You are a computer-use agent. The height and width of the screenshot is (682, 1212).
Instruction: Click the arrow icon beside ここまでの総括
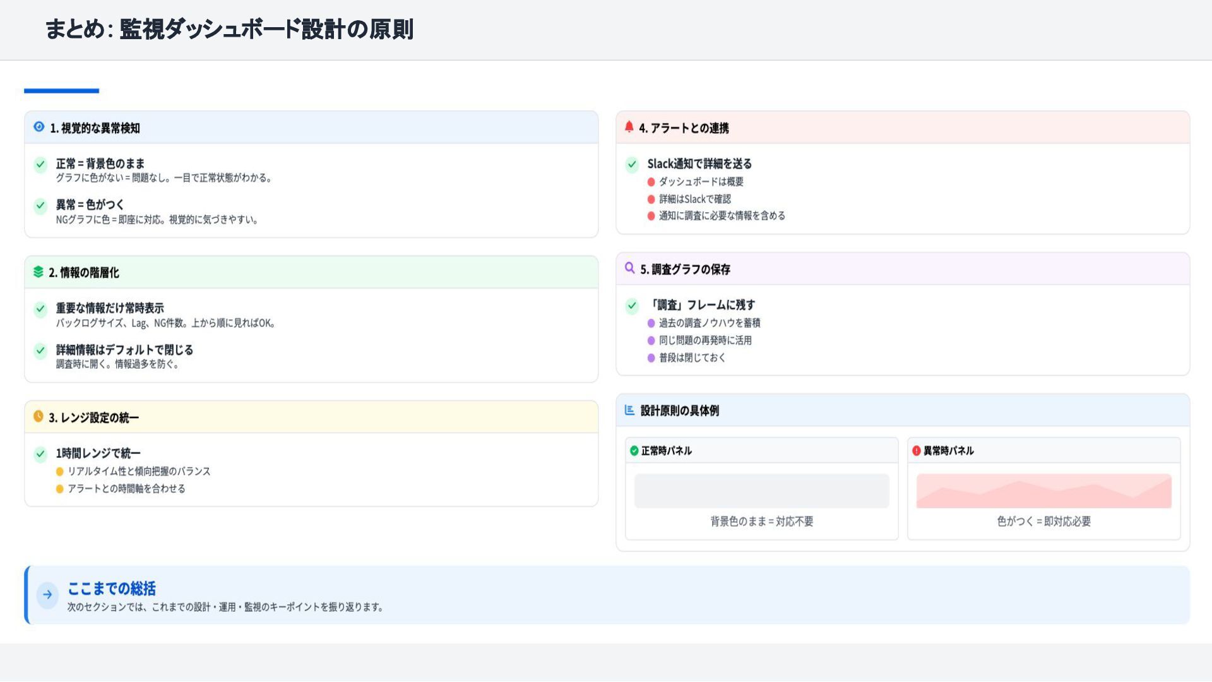47,595
